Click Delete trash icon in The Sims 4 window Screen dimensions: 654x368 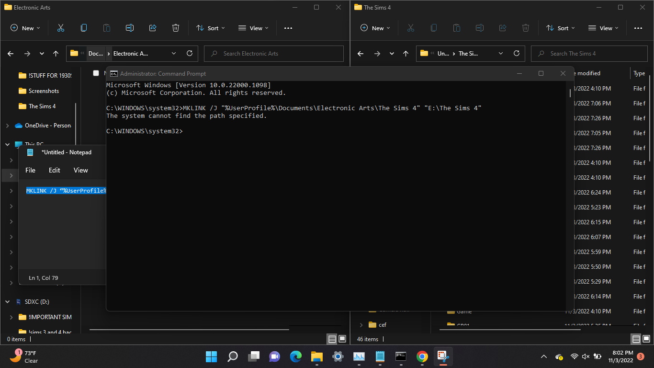pyautogui.click(x=526, y=28)
